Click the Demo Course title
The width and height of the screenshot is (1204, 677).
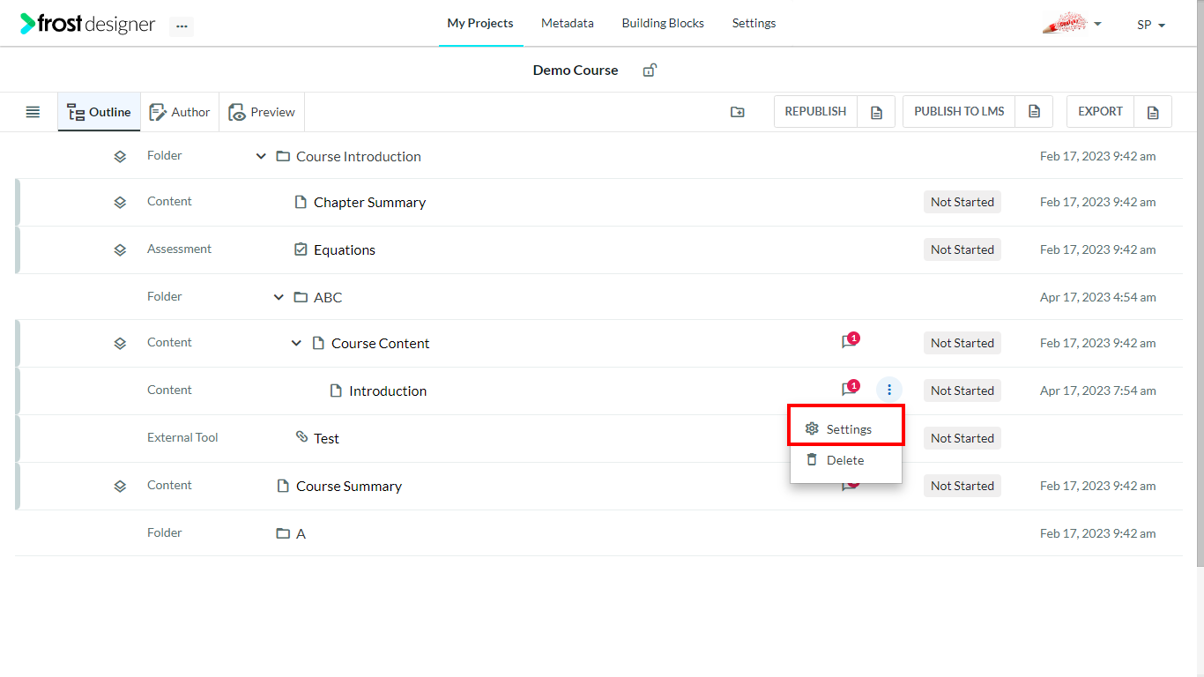tap(576, 71)
